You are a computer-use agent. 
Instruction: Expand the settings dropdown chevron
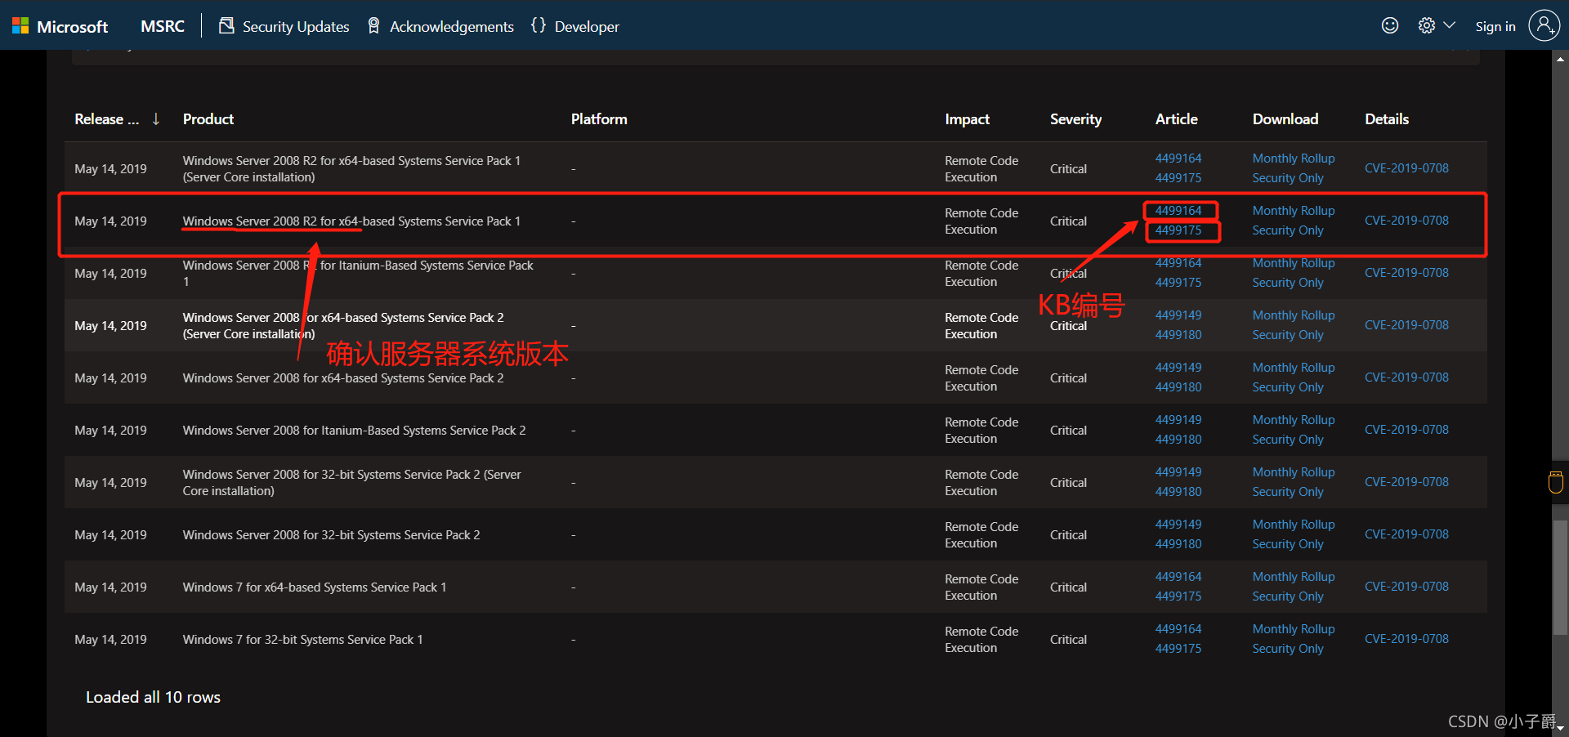(1450, 25)
